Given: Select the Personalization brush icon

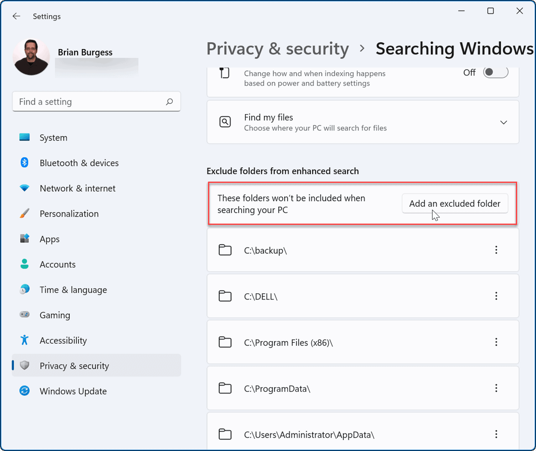Looking at the screenshot, I should coord(24,214).
